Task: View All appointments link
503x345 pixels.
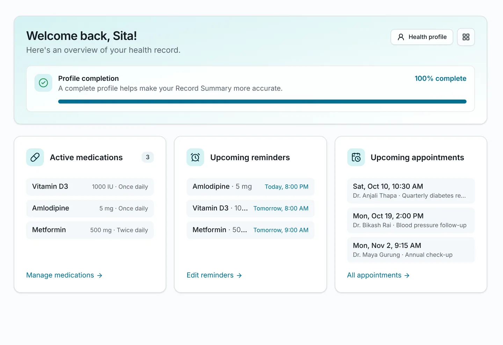Action: [378, 275]
